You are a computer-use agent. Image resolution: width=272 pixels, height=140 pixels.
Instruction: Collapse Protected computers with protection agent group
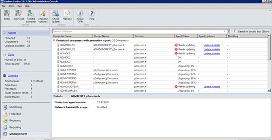click(x=54, y=40)
